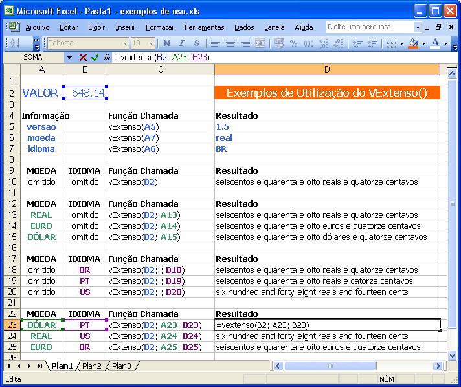Open the Inserir menu
The width and height of the screenshot is (461, 387).
(125, 27)
